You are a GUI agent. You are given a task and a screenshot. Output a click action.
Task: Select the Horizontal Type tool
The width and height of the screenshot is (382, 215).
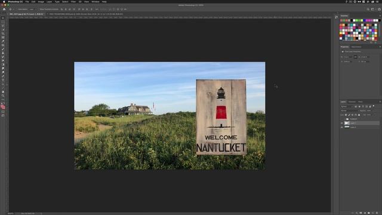[x=3, y=80]
